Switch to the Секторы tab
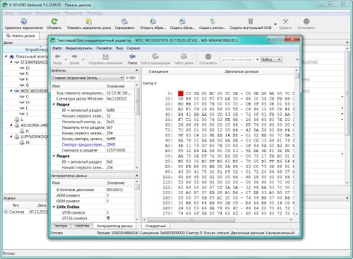The width and height of the screenshot is (353, 259). tap(61, 226)
